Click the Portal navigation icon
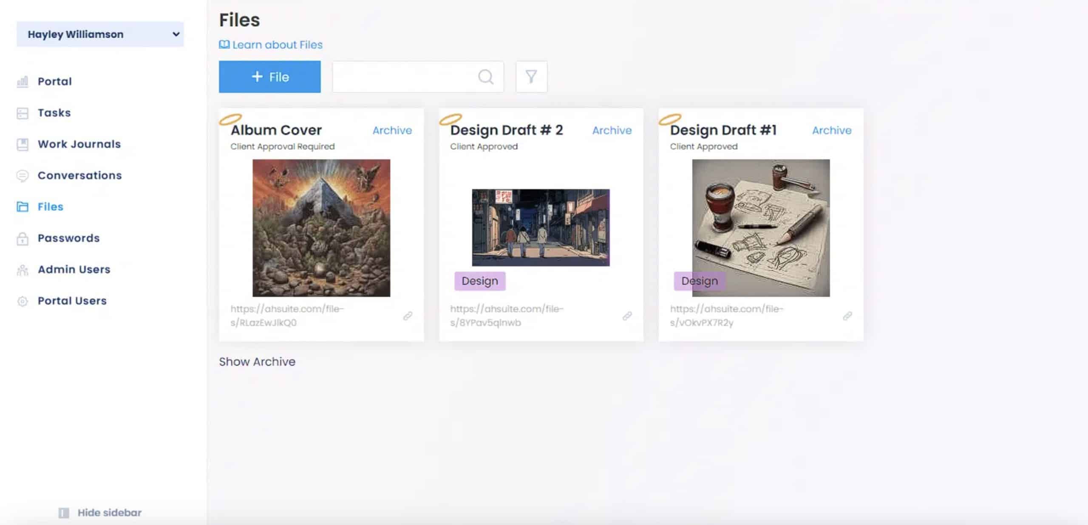The image size is (1088, 525). pos(22,81)
